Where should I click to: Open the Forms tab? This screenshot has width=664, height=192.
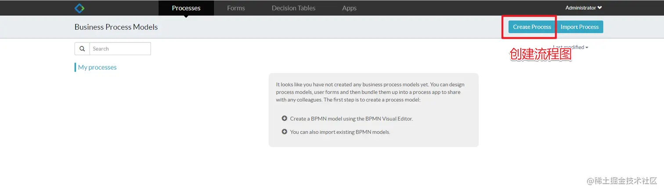[x=236, y=8]
